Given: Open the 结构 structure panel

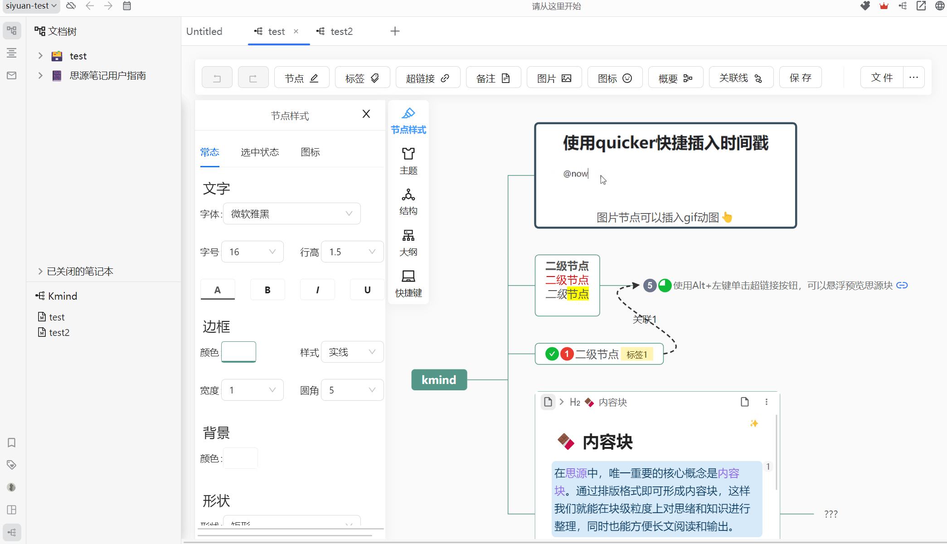Looking at the screenshot, I should (x=408, y=202).
